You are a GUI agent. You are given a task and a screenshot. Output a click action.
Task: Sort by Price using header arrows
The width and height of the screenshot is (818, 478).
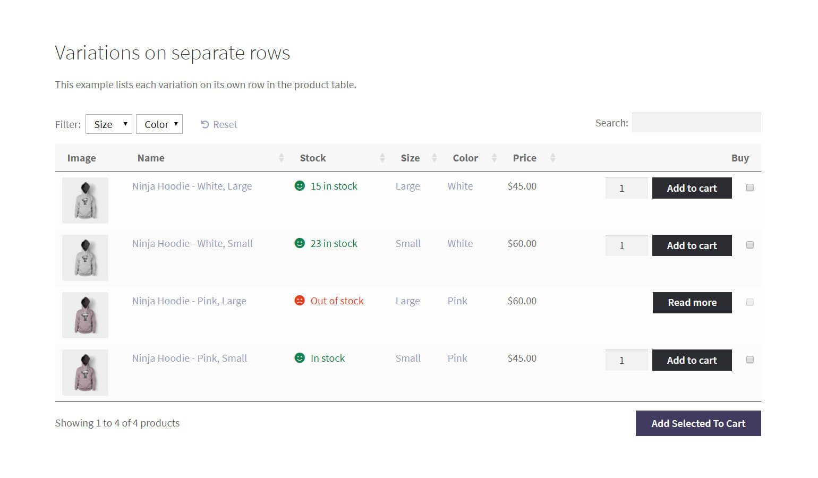(552, 158)
